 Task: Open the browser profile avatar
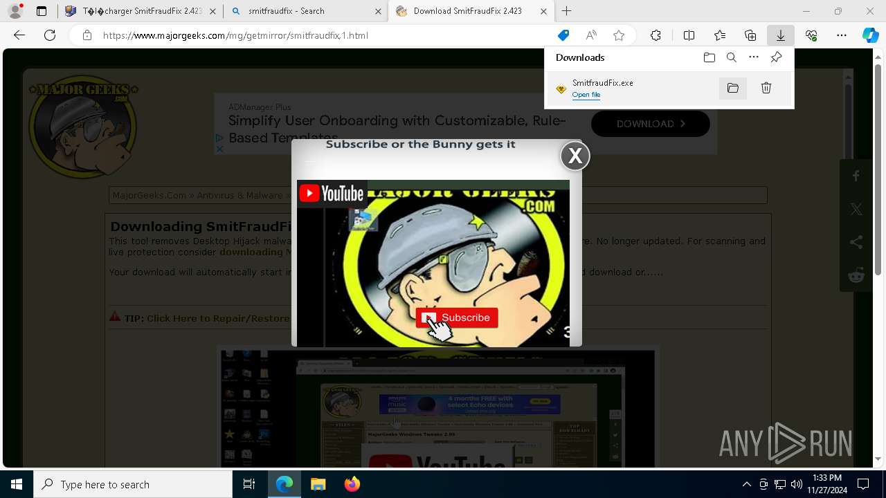pyautogui.click(x=15, y=11)
